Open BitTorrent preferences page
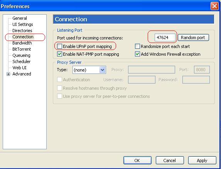The height and width of the screenshot is (169, 221). [22, 49]
